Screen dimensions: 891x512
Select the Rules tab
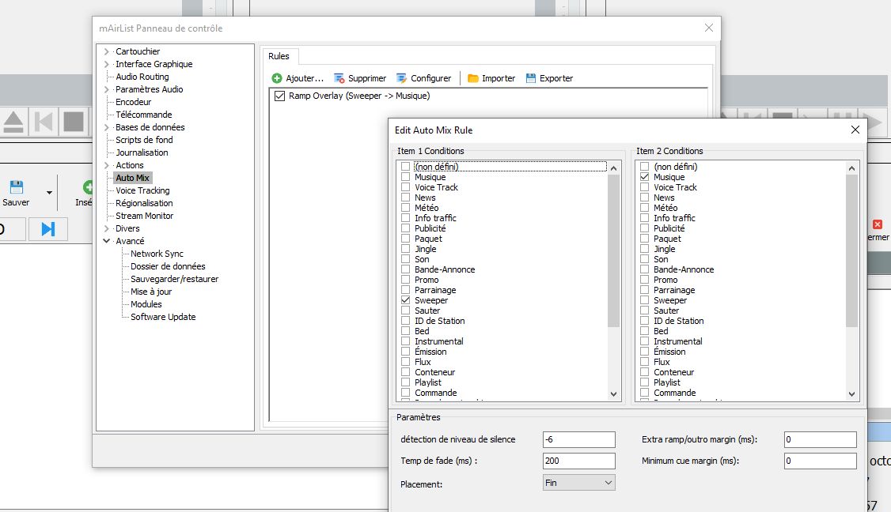(x=279, y=56)
